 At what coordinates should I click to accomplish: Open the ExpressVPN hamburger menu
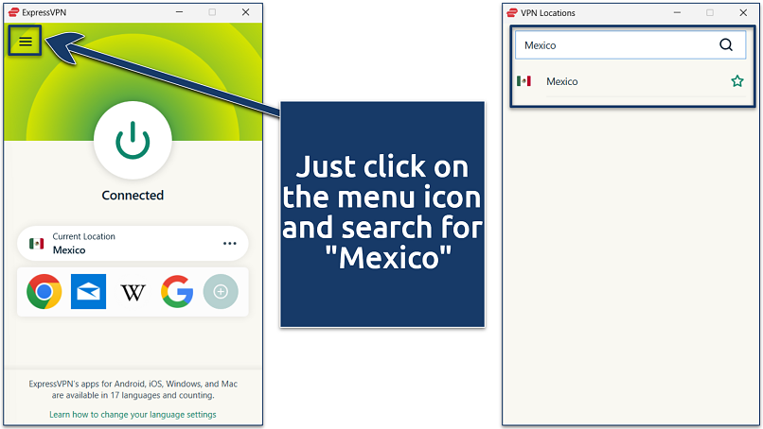[26, 42]
